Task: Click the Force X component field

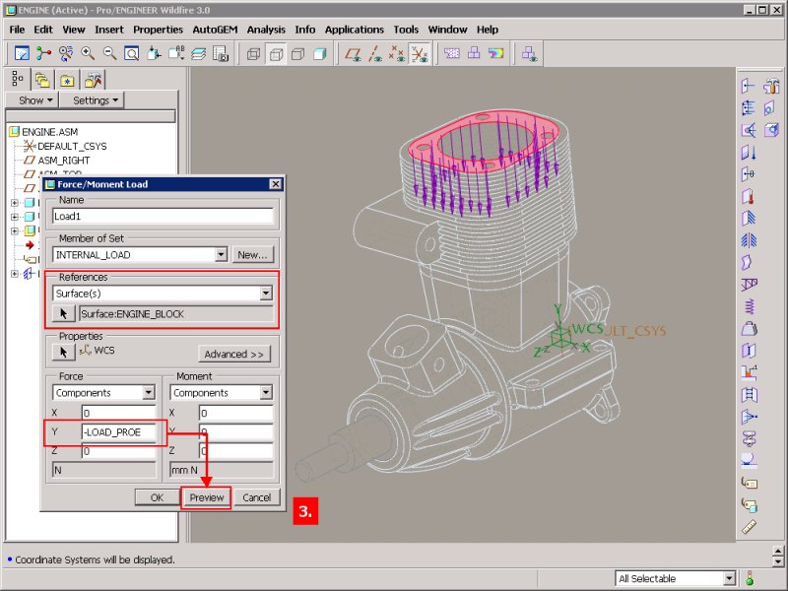Action: pyautogui.click(x=118, y=413)
